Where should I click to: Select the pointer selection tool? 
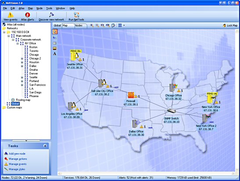[x=55, y=32]
